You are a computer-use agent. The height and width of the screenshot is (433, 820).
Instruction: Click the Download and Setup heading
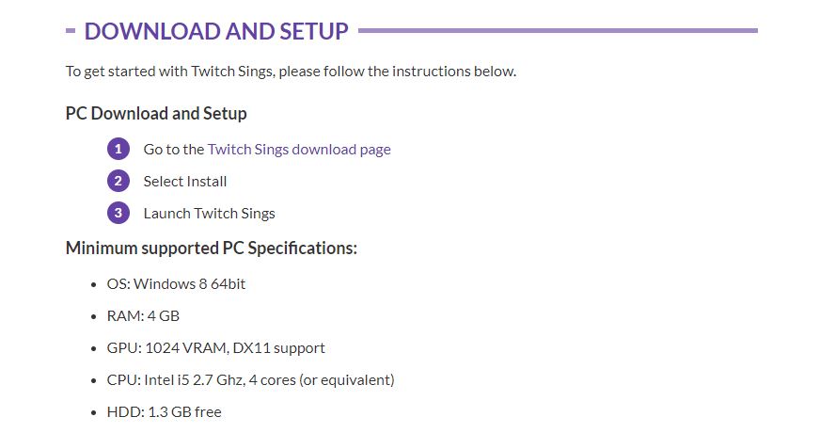tap(216, 31)
